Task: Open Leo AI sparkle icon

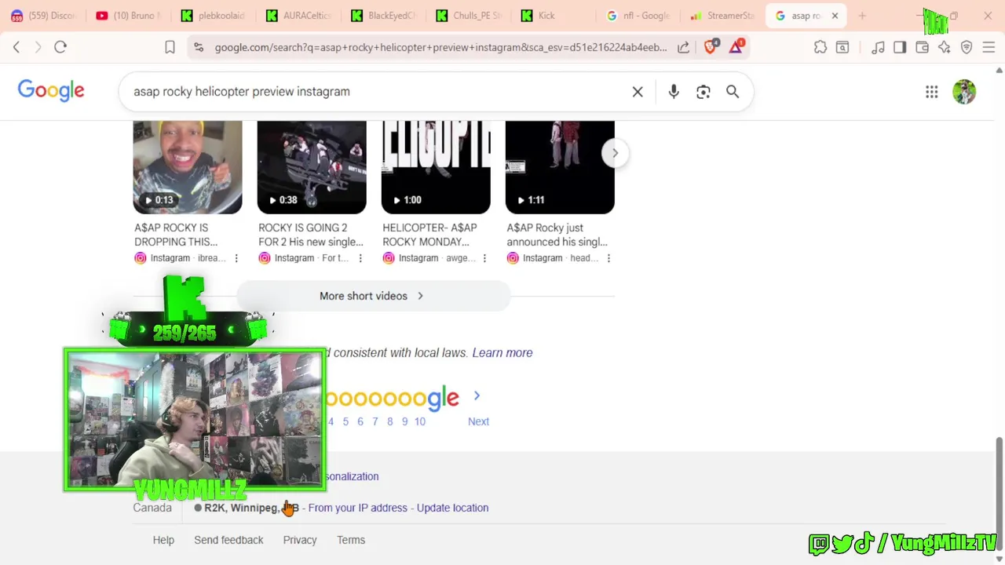Action: pos(944,47)
